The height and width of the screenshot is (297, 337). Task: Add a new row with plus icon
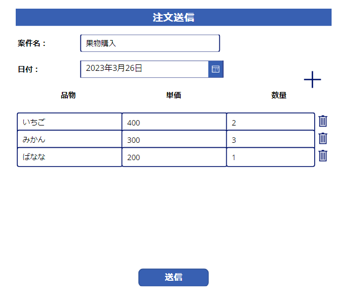coord(312,80)
